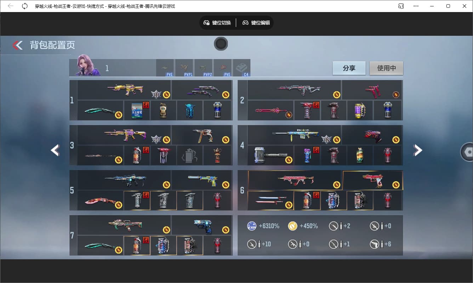Click the 键位切换 button

click(x=217, y=23)
